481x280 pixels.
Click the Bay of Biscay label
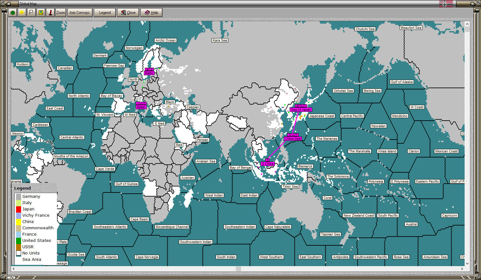[x=111, y=96]
